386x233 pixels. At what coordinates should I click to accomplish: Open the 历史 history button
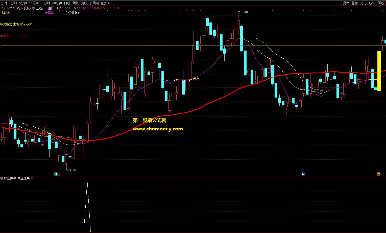[x=363, y=3]
